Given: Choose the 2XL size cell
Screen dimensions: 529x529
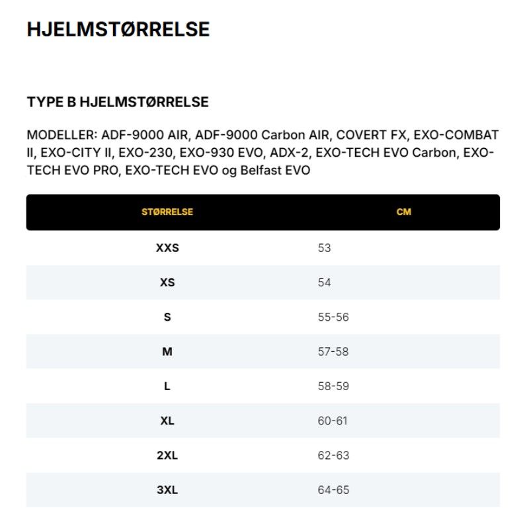Looking at the screenshot, I should [x=167, y=456].
